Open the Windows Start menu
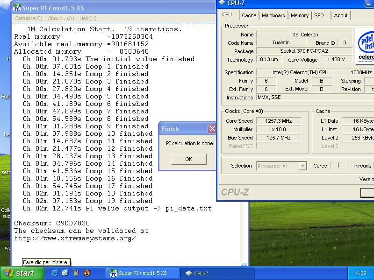 22,273
